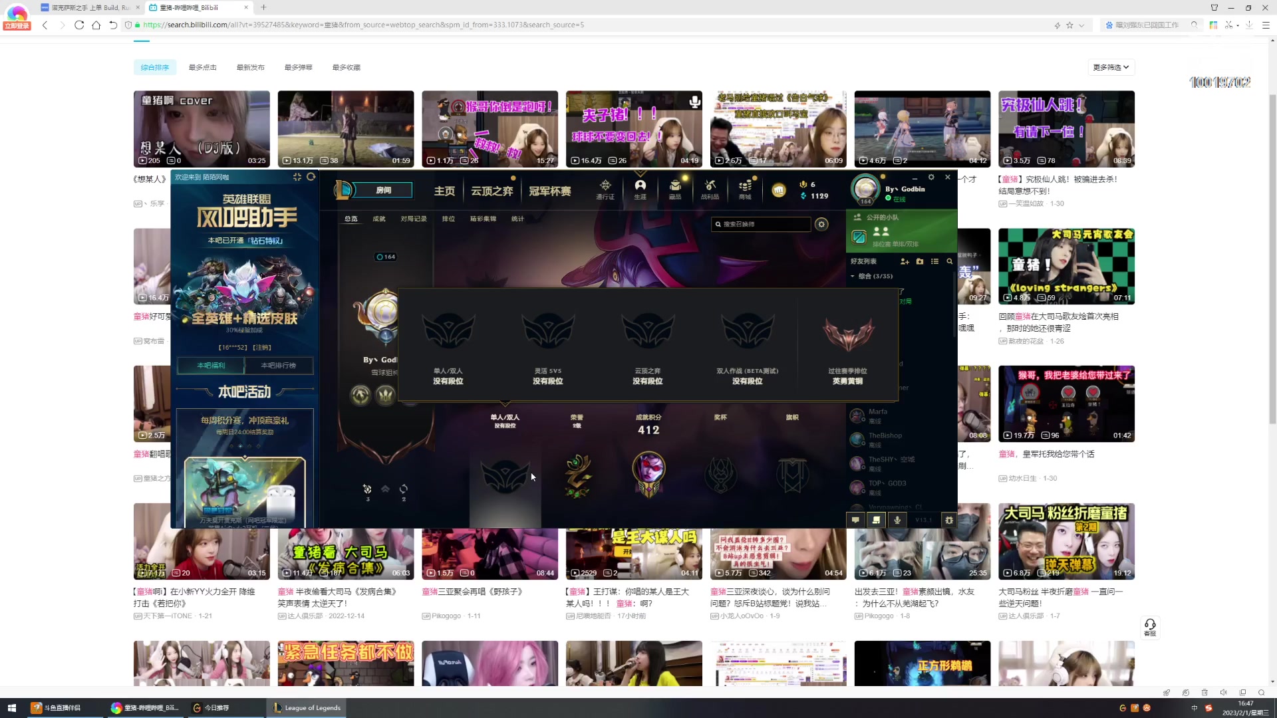Open the League client settings gear in the title bar
Viewport: 1277px width, 718px height.
(931, 177)
